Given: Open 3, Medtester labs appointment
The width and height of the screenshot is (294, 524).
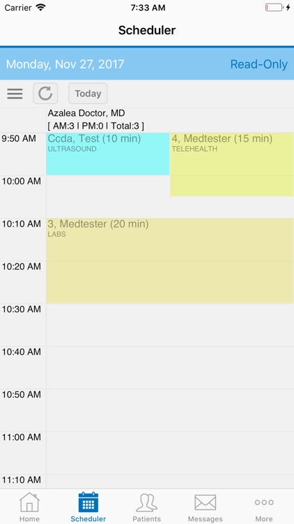Looking at the screenshot, I should [170, 261].
